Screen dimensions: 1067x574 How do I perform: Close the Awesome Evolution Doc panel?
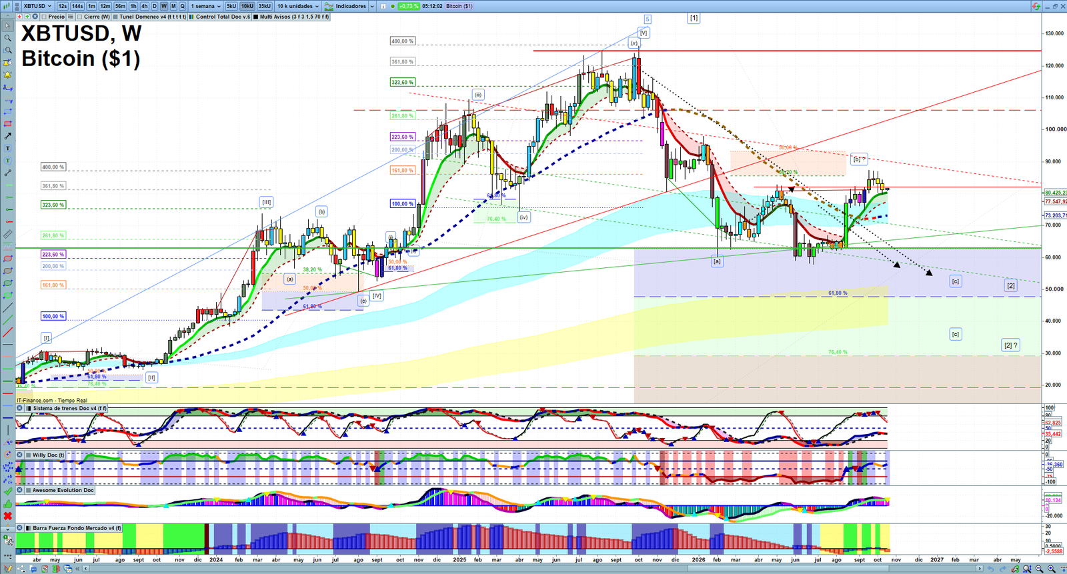point(20,490)
